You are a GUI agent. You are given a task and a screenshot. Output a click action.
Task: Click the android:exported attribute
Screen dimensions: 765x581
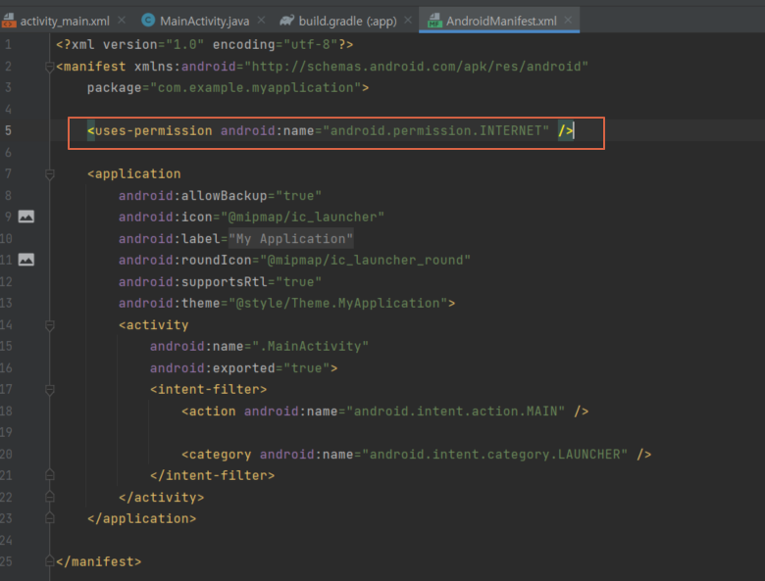point(213,368)
